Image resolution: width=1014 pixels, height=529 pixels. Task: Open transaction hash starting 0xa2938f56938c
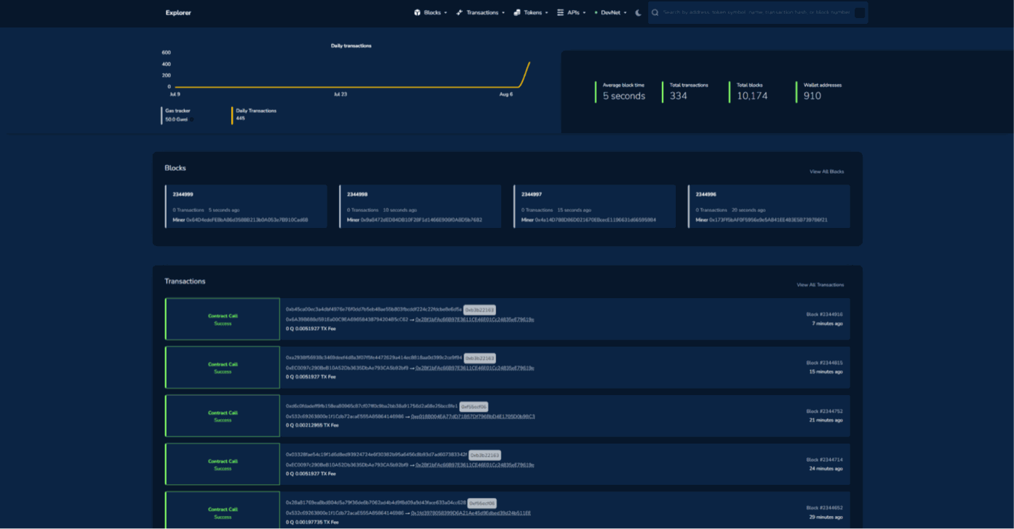pyautogui.click(x=374, y=357)
